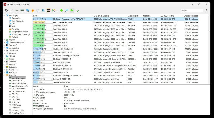The height and width of the screenshot is (118, 214).
Task: Sort by Alaplap column header
Action: 106,16
